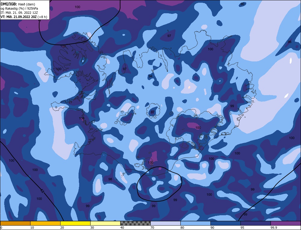Screen dimensions: 301x230
Task: Select the dark navy 95–99.9 legend swatch
Action: click(x=256, y=223)
